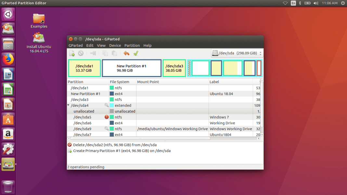The image size is (347, 195).
Task: Create a new partition with the New icon
Action: tap(72, 53)
